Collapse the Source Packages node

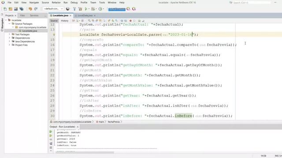click(10, 24)
